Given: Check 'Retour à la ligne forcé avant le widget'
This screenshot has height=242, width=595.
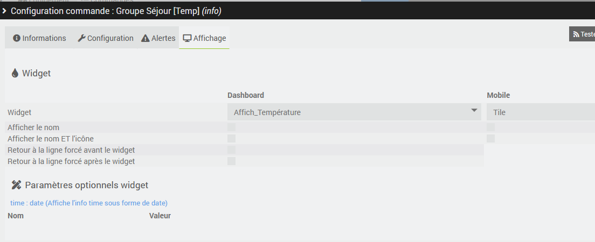Looking at the screenshot, I should pos(232,150).
